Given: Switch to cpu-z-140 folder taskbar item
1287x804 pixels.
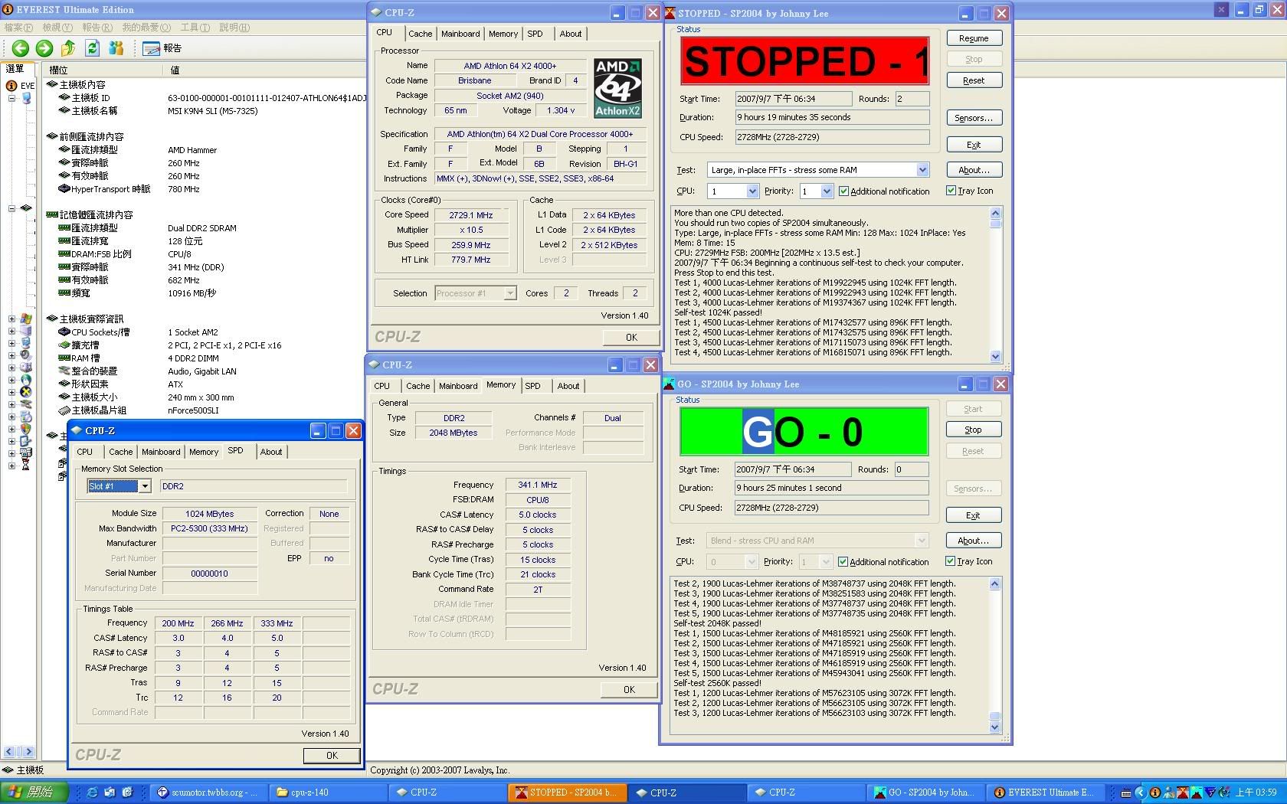Looking at the screenshot, I should pyautogui.click(x=328, y=793).
